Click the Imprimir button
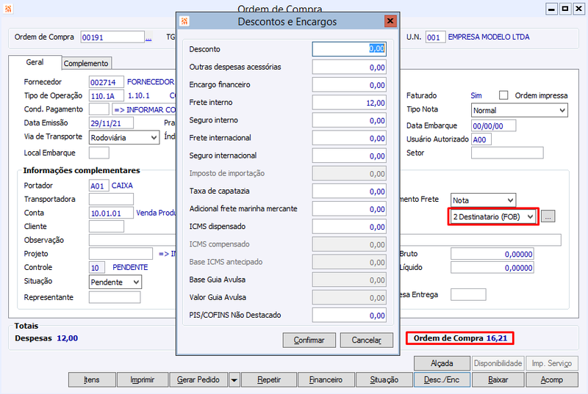The image size is (588, 394). [x=143, y=380]
